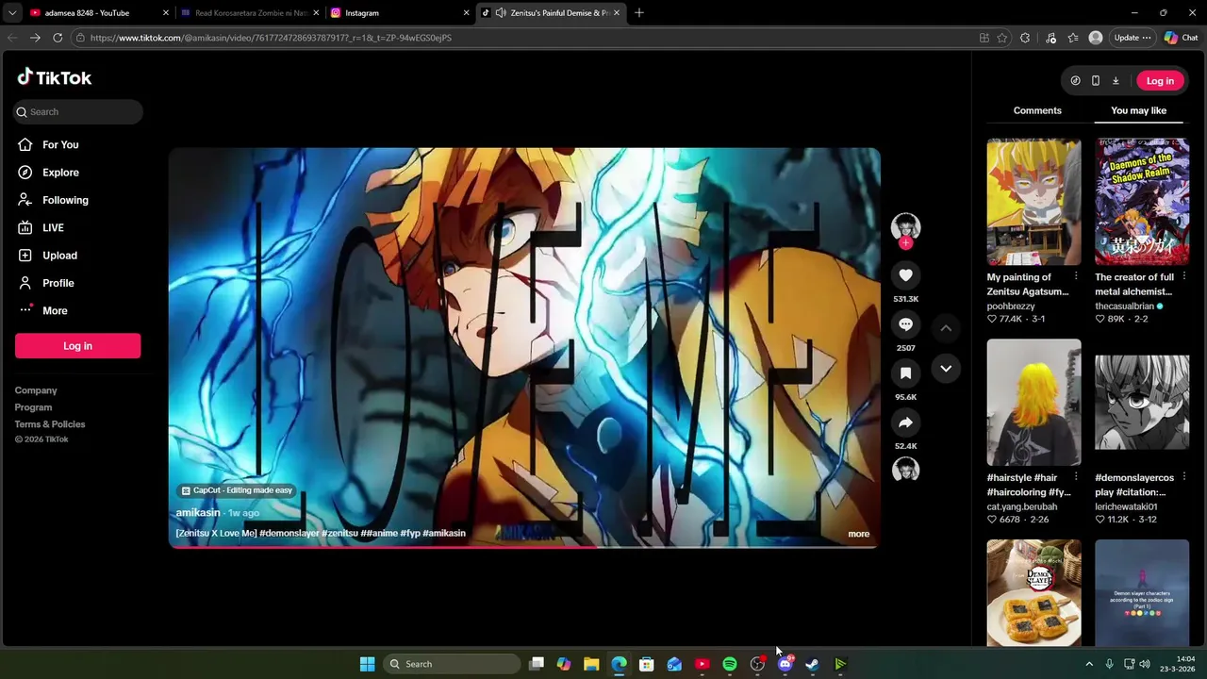Select the You may like tab
Viewport: 1207px width, 679px height.
click(1138, 110)
